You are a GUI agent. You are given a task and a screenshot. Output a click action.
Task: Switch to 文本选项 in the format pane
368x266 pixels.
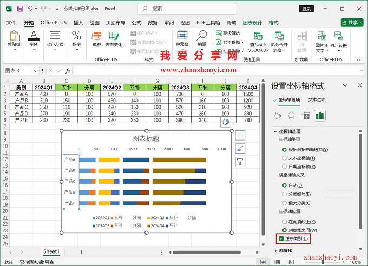[317, 100]
